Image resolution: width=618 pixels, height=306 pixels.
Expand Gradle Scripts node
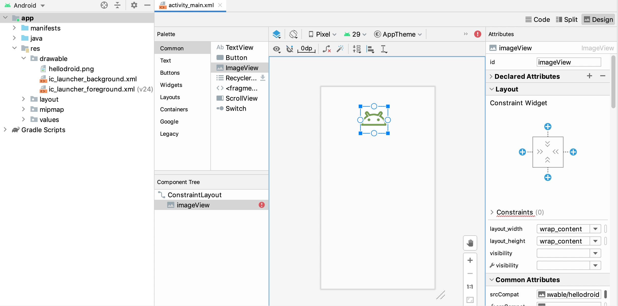pos(5,130)
